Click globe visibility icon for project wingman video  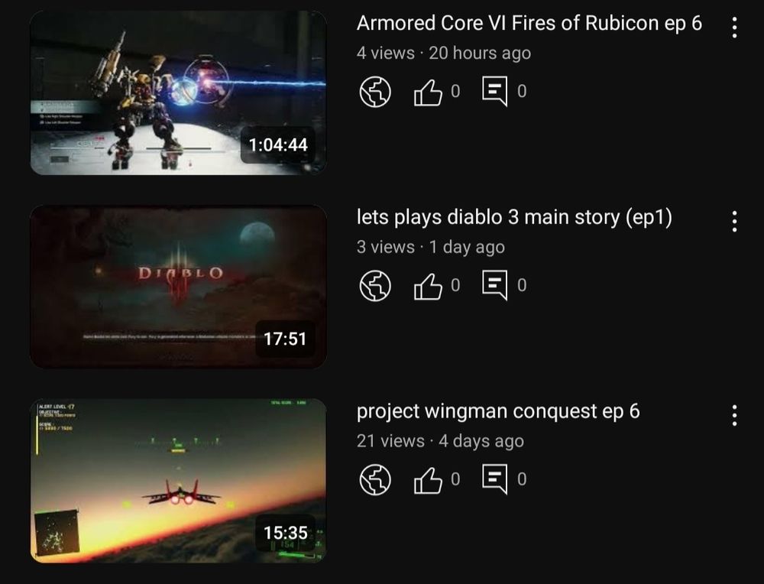[x=374, y=480]
